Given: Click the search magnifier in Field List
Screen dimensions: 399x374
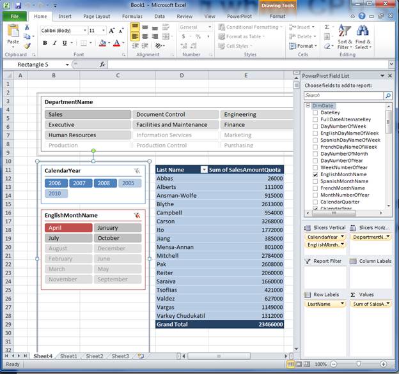Looking at the screenshot, I should click(387, 96).
